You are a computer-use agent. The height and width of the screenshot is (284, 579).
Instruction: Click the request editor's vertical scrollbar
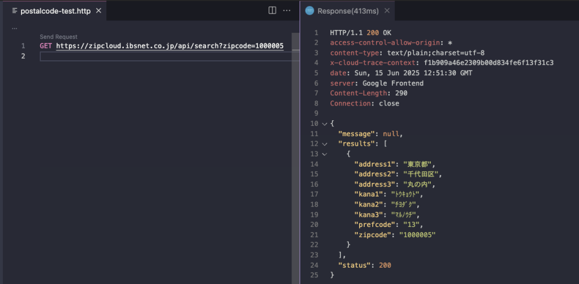click(x=295, y=169)
